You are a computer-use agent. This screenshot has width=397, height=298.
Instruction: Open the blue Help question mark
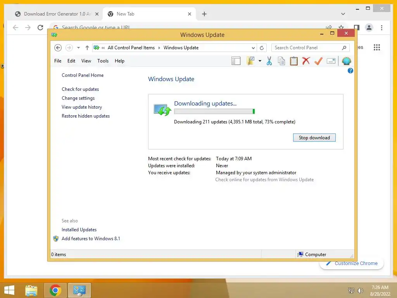coord(350,71)
